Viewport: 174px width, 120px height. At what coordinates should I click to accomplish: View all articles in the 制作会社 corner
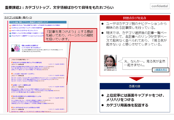pyautogui.click(x=56, y=64)
